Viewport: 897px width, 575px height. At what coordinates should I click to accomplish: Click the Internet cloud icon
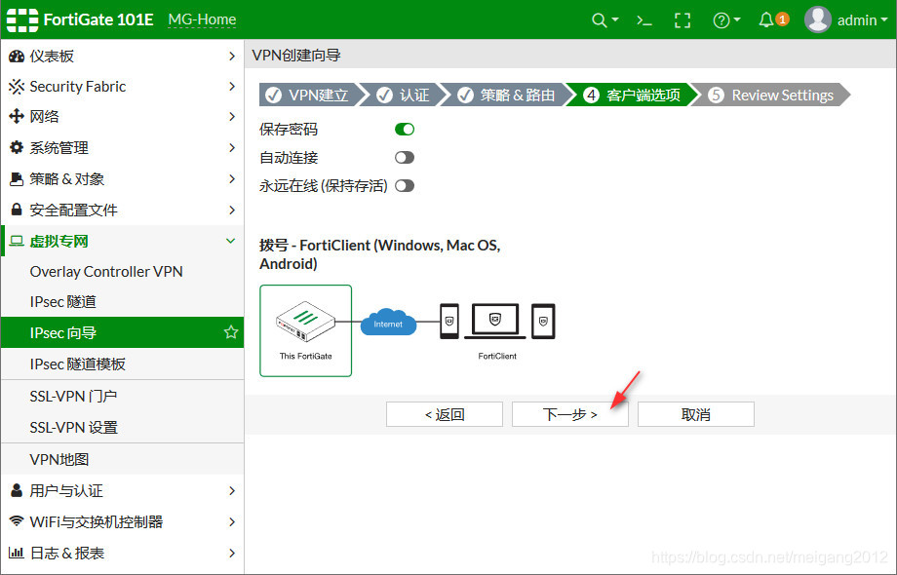(388, 322)
